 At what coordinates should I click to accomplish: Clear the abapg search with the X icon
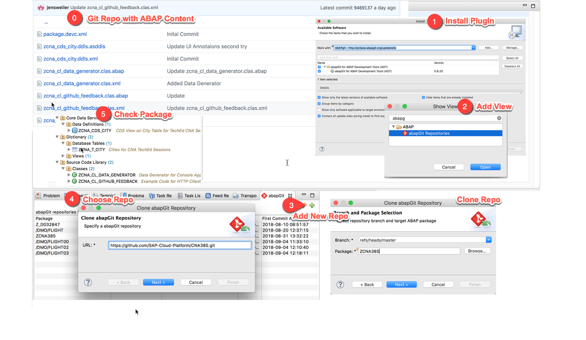[499, 118]
